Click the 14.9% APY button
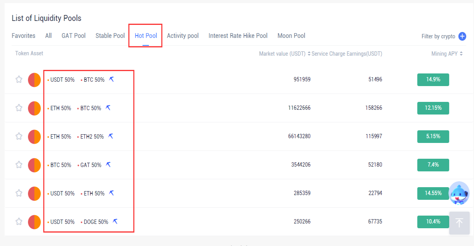 point(433,79)
